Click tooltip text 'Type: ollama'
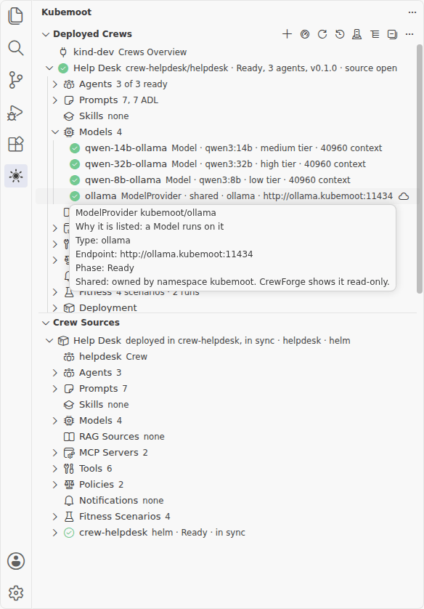Viewport: 424px width, 609px height. [x=103, y=241]
